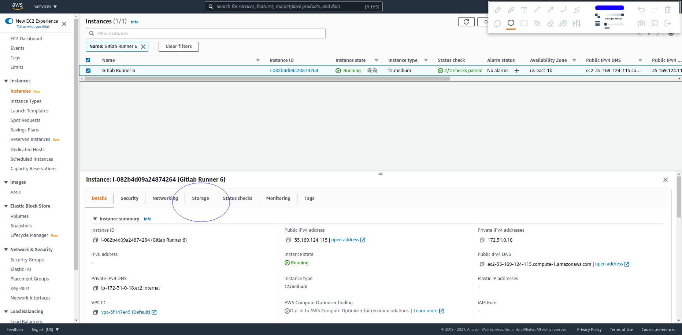Open the Storage tab
682x335 pixels.
tap(201, 198)
